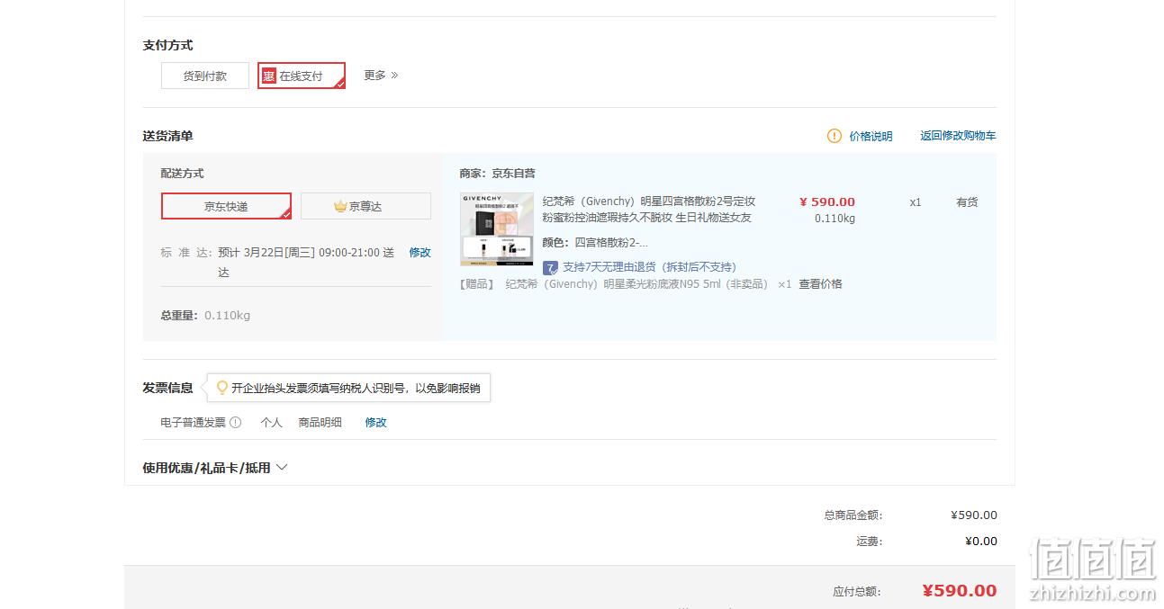Modify invoice info with 修改 link
The width and height of the screenshot is (1164, 609).
click(x=375, y=422)
